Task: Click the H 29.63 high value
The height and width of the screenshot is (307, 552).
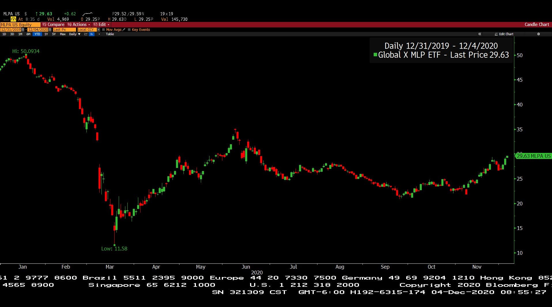Action: pos(117,19)
